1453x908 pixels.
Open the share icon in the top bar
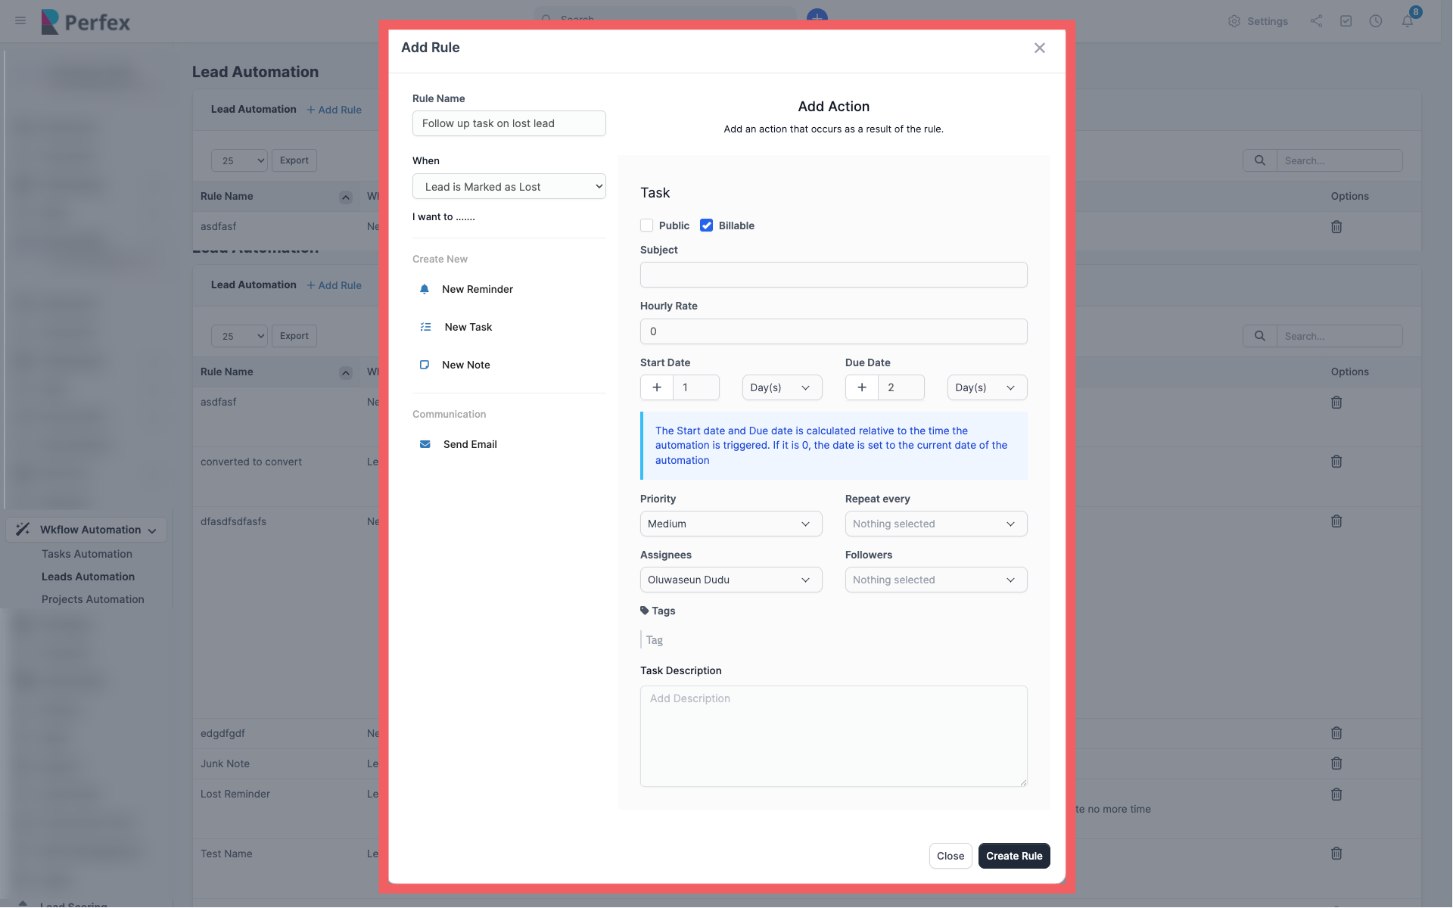1316,21
